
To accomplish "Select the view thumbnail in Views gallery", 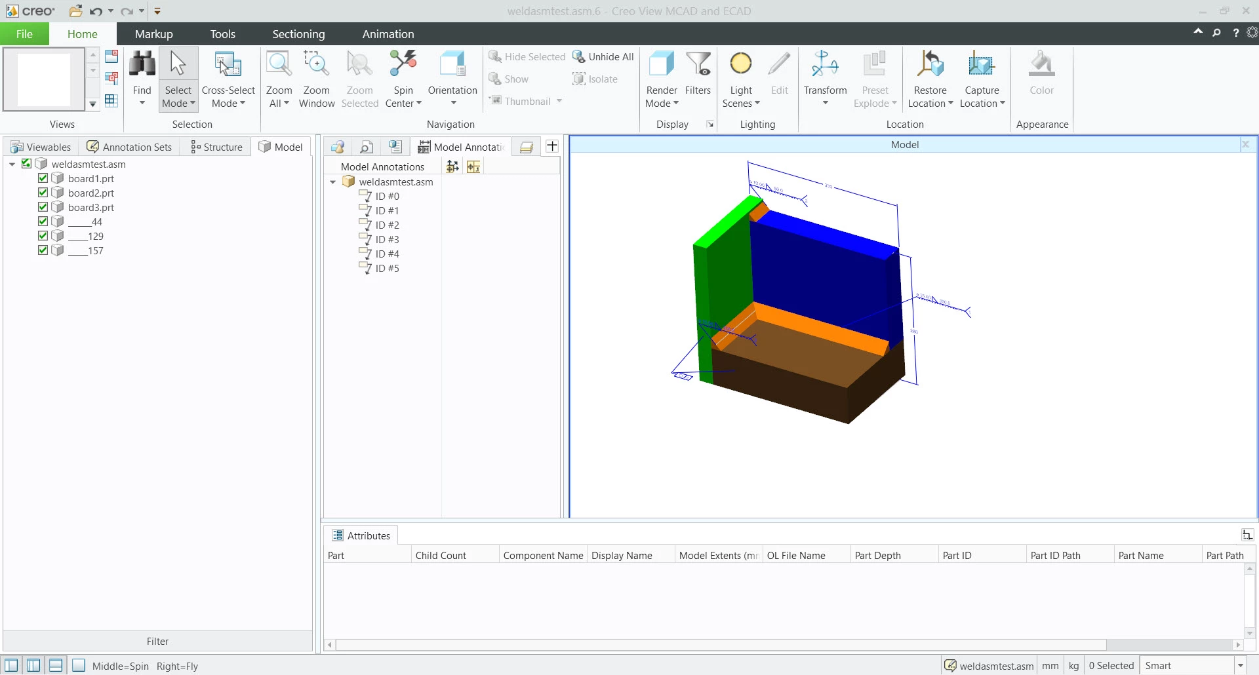I will pos(44,79).
